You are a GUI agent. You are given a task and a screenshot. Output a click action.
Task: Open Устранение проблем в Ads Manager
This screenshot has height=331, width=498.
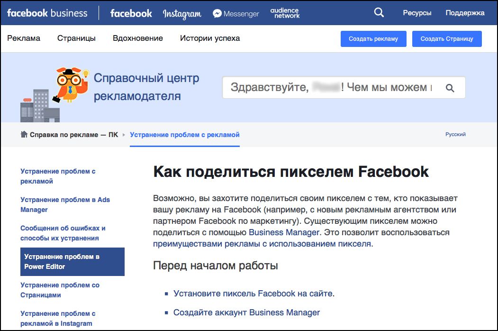coord(65,204)
